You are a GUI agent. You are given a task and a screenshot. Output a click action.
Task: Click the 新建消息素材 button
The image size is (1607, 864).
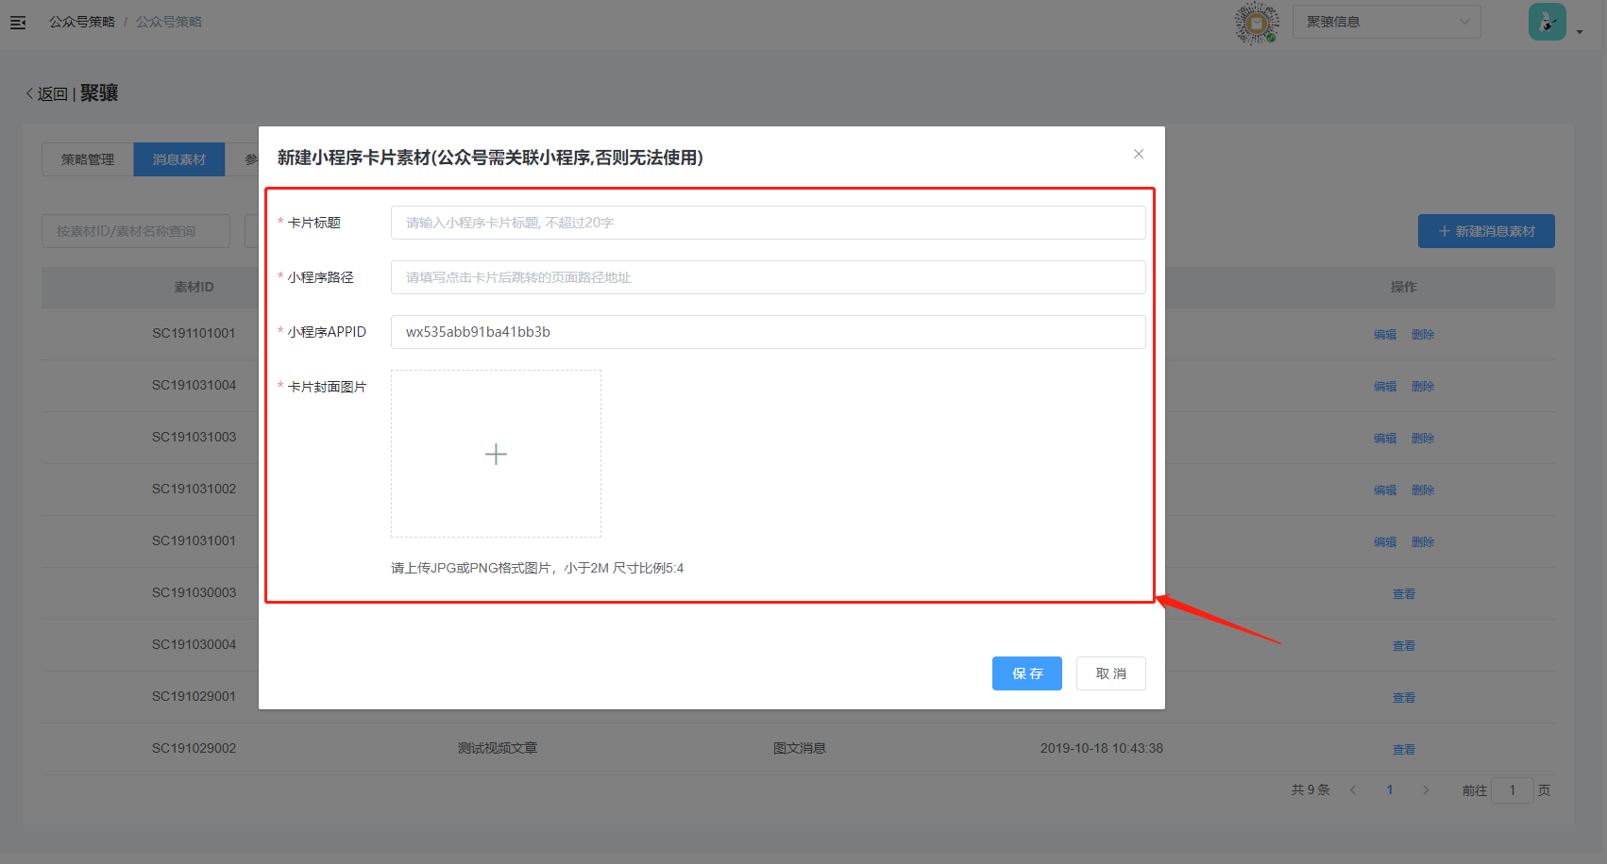[x=1486, y=231]
